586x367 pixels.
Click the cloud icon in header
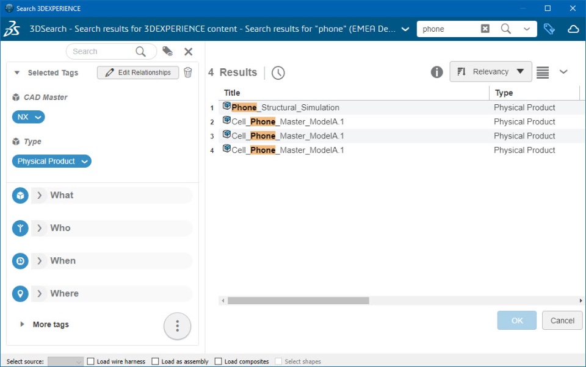tap(573, 29)
